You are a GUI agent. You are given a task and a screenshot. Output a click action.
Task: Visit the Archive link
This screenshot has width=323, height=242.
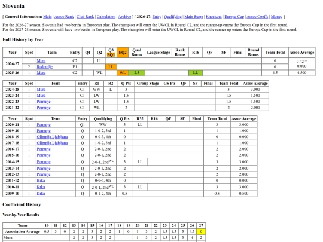pyautogui.click(x=124, y=17)
